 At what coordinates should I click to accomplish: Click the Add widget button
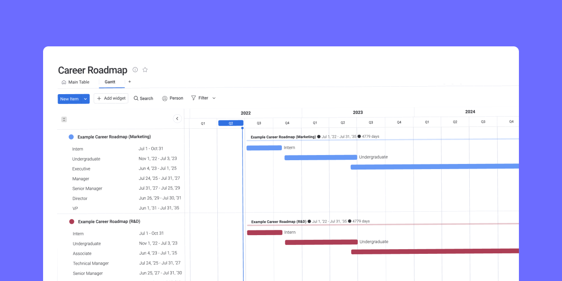pos(111,98)
